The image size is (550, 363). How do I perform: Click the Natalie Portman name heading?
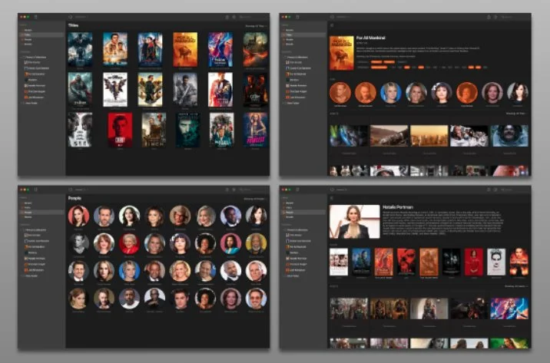pyautogui.click(x=397, y=207)
